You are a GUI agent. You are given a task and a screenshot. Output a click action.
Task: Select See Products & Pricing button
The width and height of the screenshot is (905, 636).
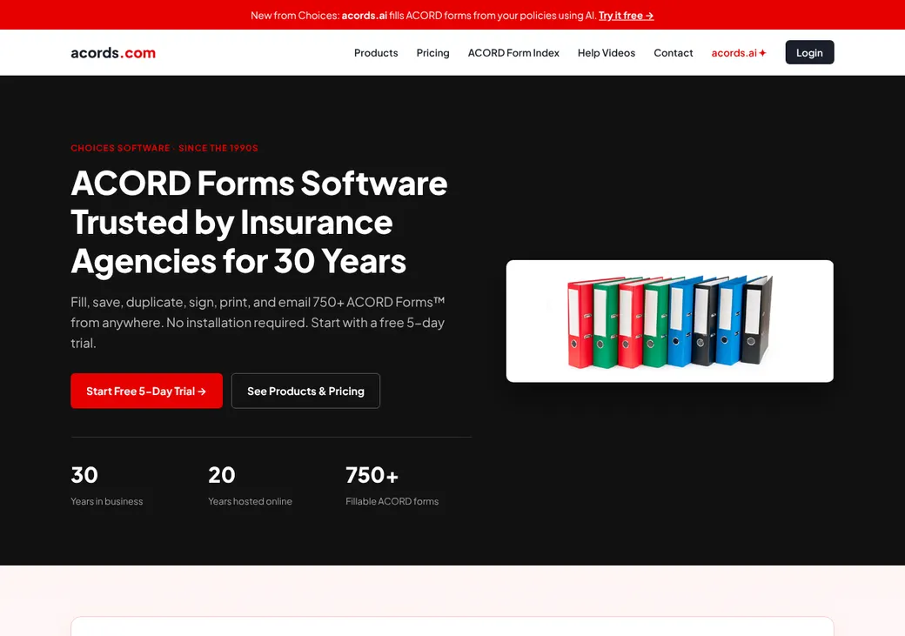tap(305, 391)
